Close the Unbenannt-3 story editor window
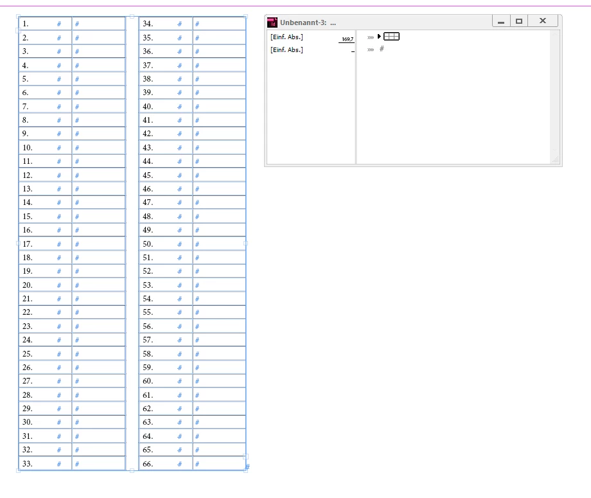 pyautogui.click(x=543, y=21)
